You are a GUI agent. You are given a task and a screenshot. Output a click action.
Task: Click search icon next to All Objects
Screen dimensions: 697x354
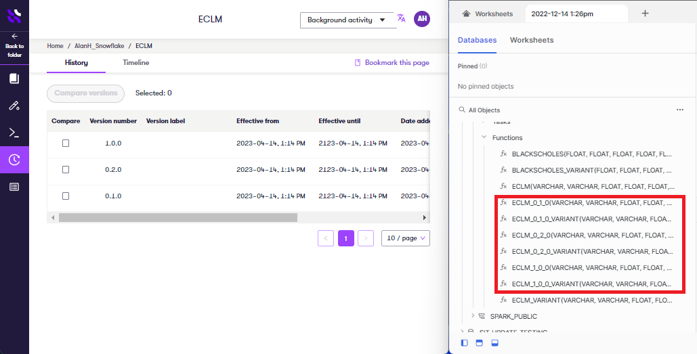(462, 110)
